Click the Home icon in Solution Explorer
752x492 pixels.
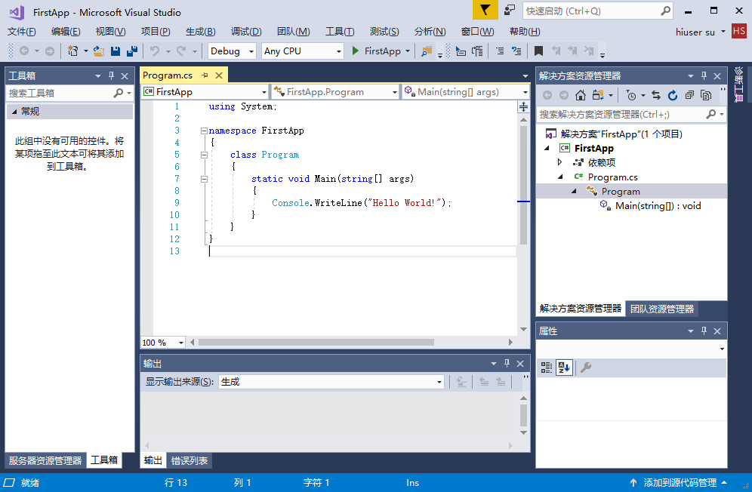pyautogui.click(x=581, y=95)
